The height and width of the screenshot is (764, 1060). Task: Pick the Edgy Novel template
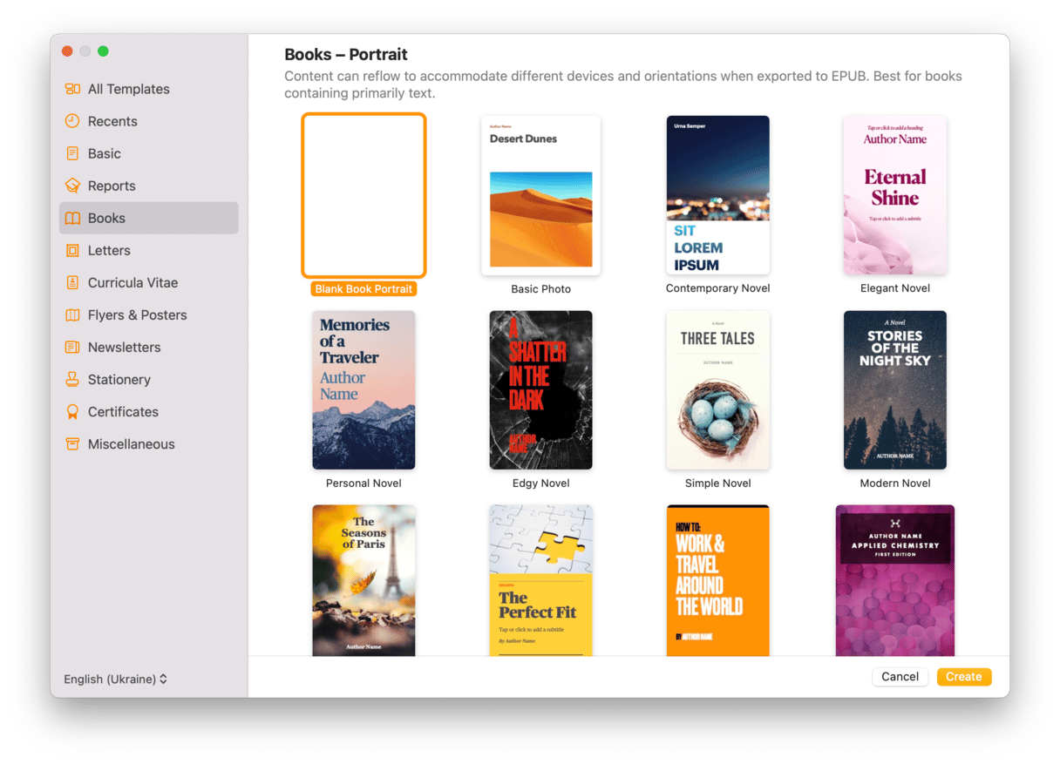540,389
